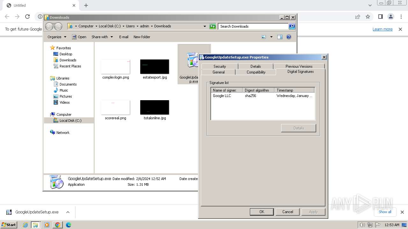The height and width of the screenshot is (229, 408).
Task: Open Chrome's tab search dropdown arrow
Action: [370, 5]
